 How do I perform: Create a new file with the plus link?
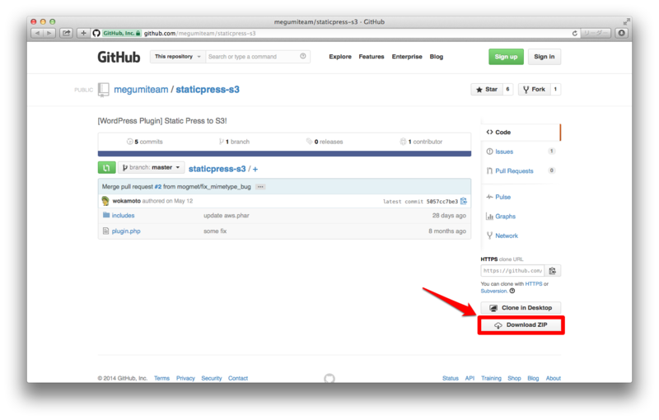tap(255, 170)
